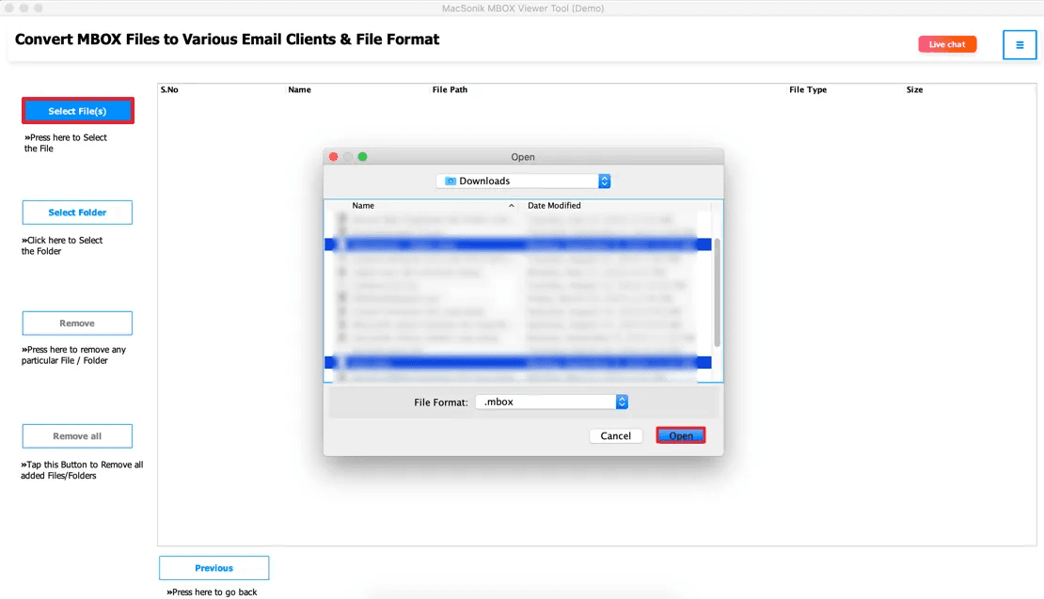Click the Downloads folder icon in location dropdown
Viewport: 1044px width, 599px height.
[x=451, y=181]
